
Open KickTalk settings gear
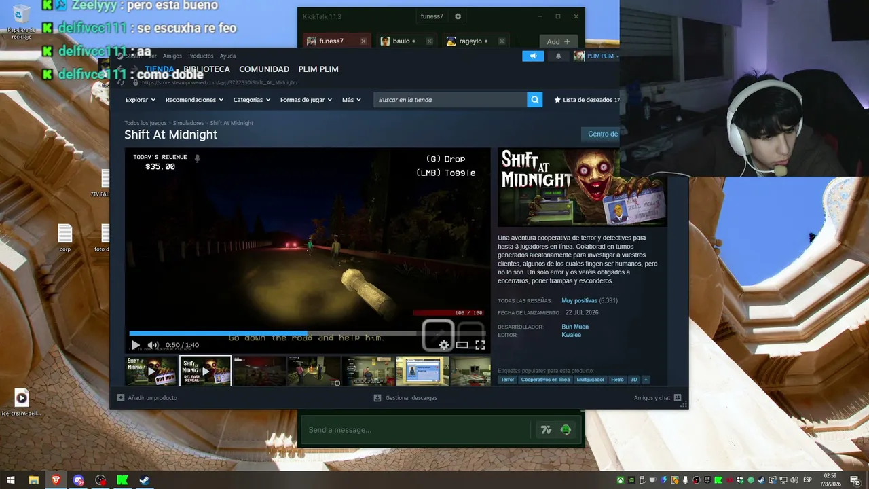[458, 16]
